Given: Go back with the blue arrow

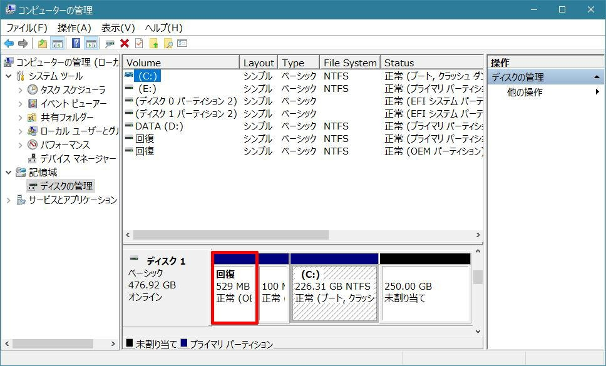Looking at the screenshot, I should 9,44.
